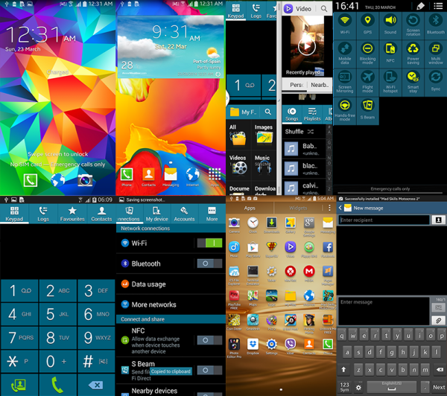Image resolution: width=447 pixels, height=396 pixels.
Task: Toggle Power saving quick setting
Action: click(413, 53)
